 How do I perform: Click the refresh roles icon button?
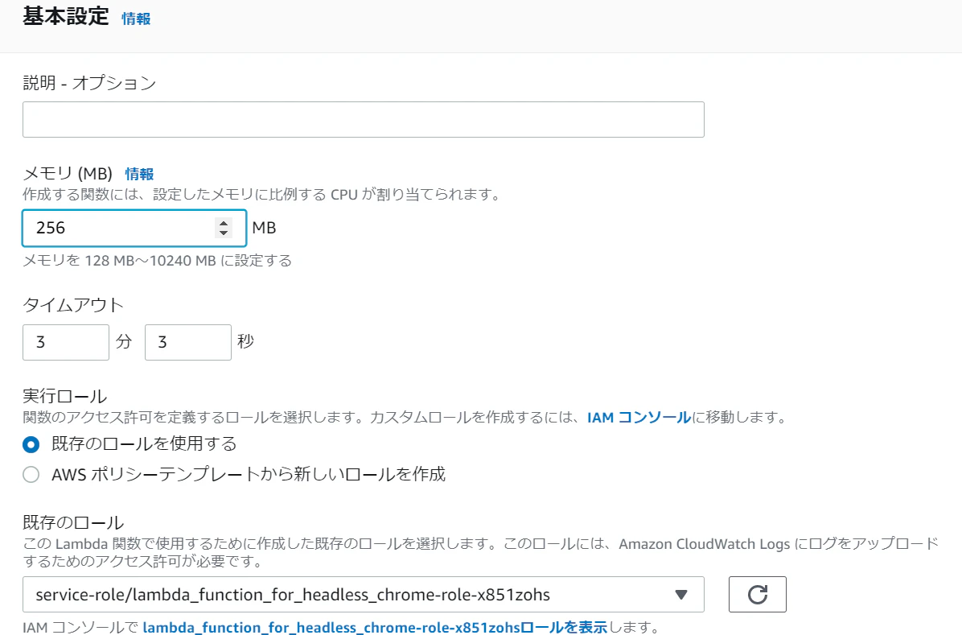tap(757, 595)
